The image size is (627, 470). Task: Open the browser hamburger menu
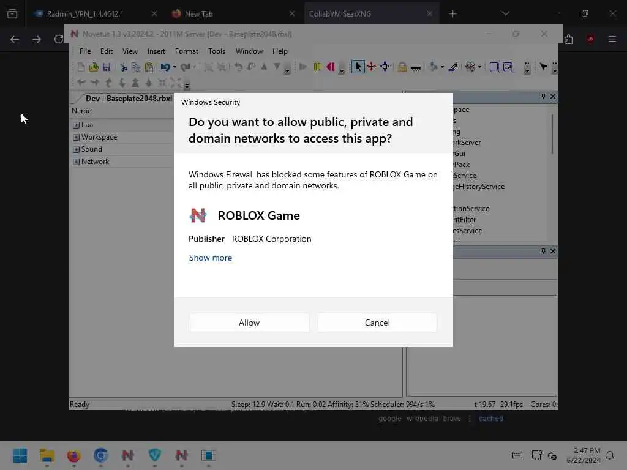(612, 39)
